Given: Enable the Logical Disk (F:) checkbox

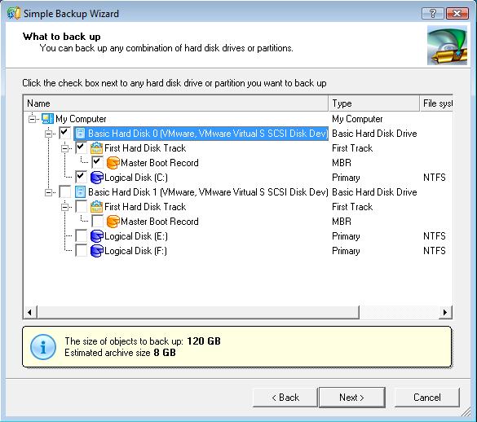Looking at the screenshot, I should [82, 250].
